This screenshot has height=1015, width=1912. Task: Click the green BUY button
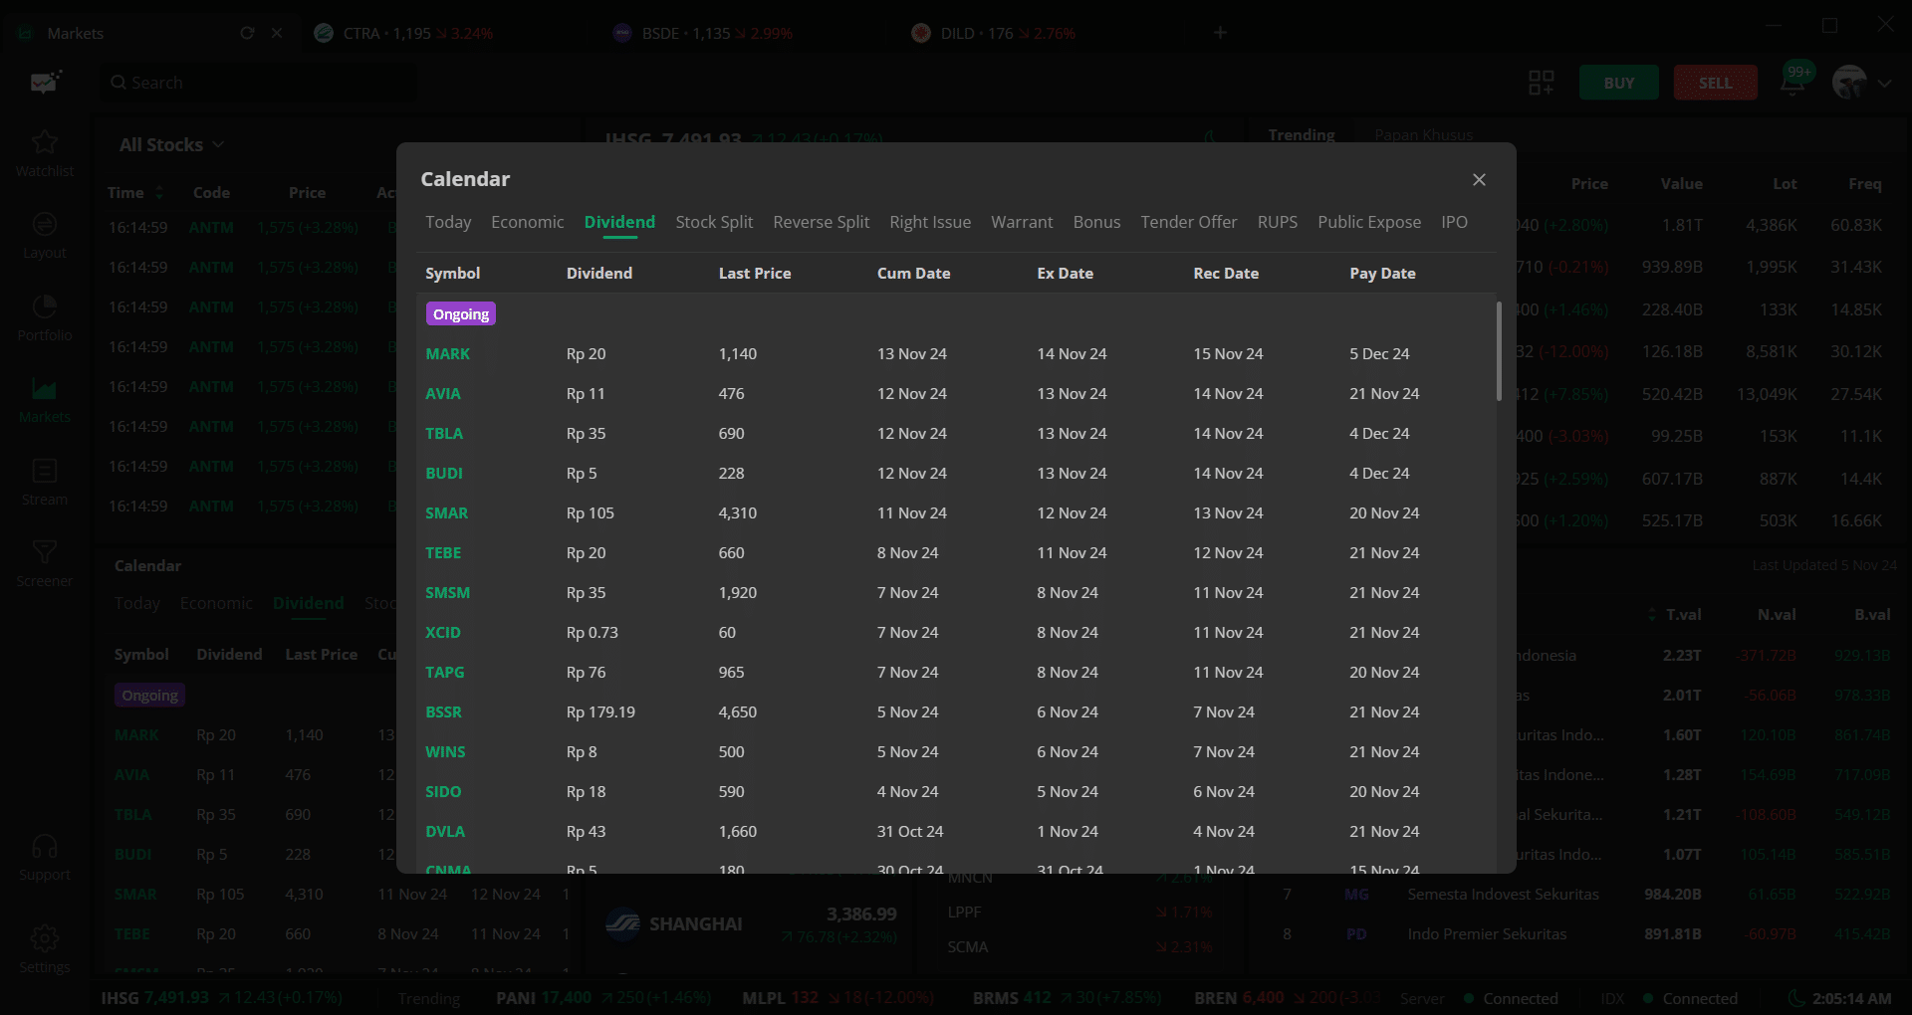[1618, 83]
